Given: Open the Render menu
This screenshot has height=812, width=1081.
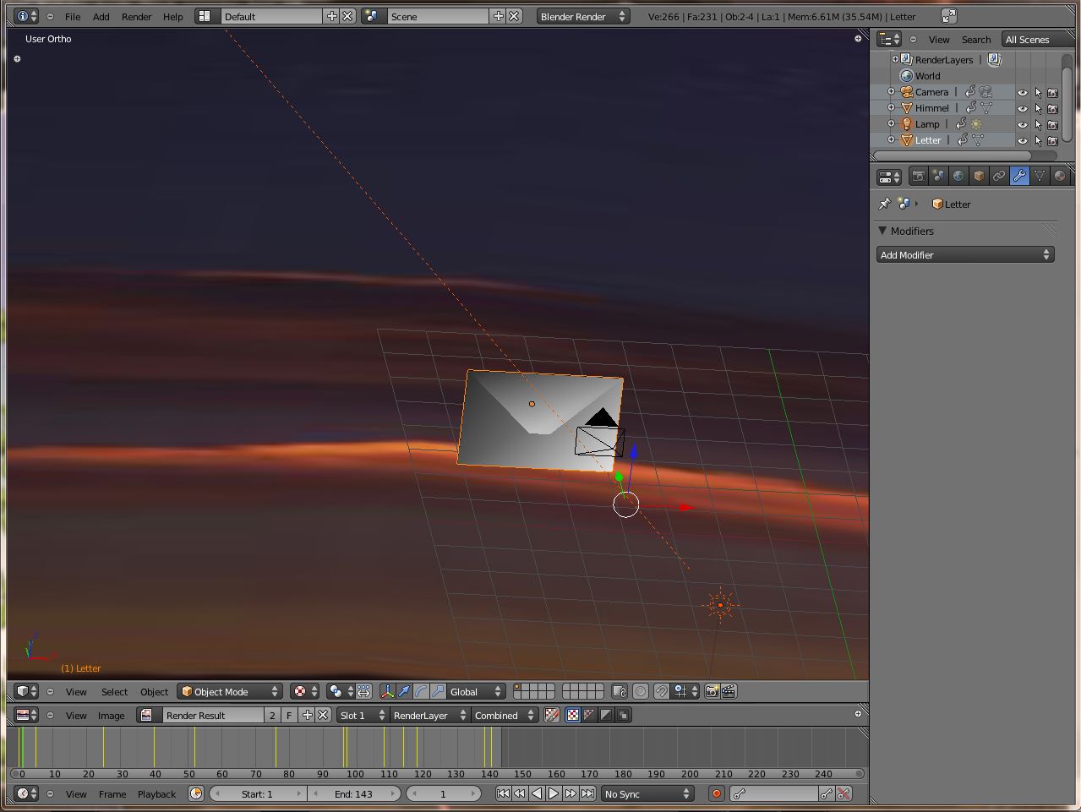Looking at the screenshot, I should coord(136,16).
